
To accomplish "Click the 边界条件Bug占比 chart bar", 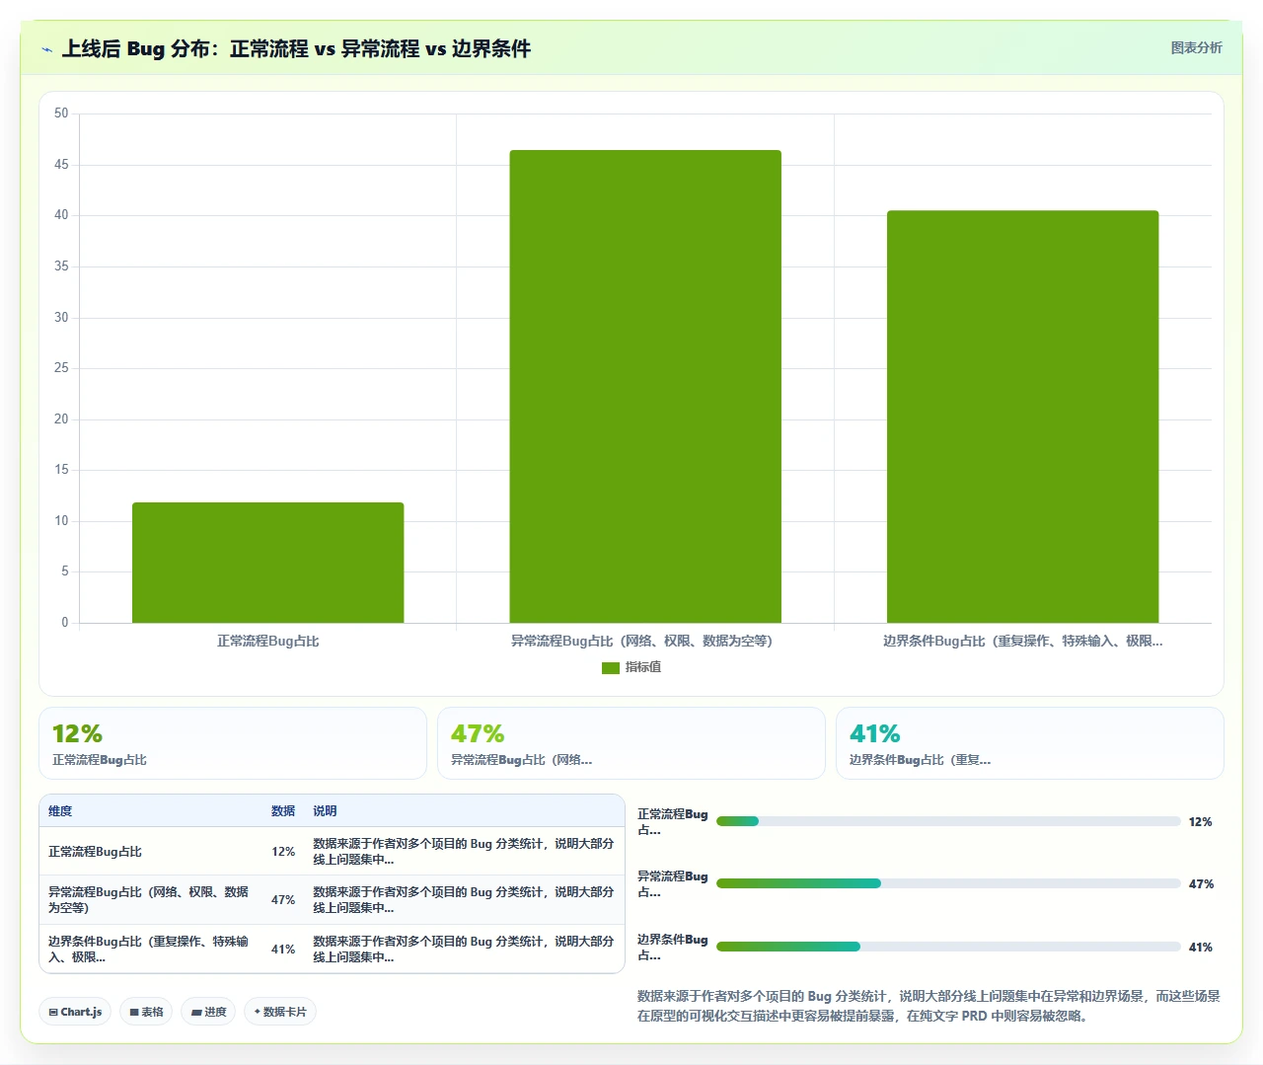I will coord(1022,417).
